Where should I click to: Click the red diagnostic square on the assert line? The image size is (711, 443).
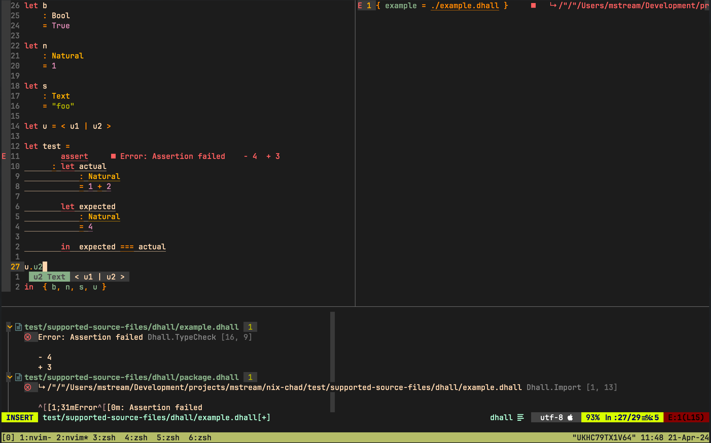113,156
